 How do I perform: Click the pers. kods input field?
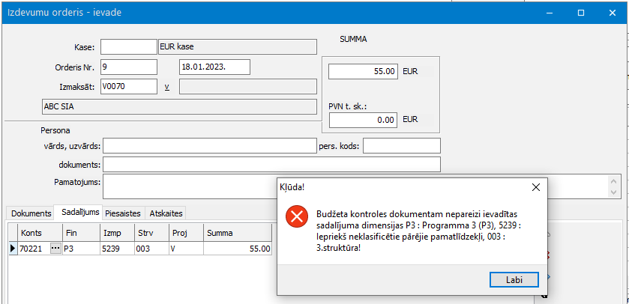point(402,146)
